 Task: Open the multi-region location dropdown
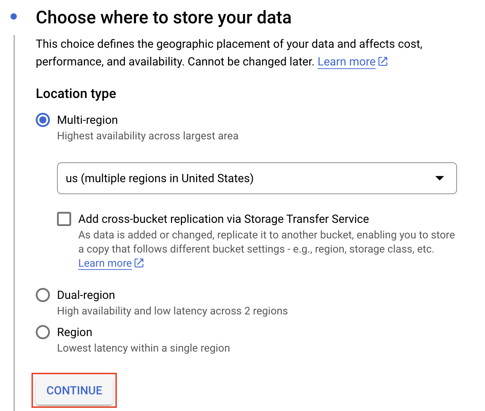257,179
